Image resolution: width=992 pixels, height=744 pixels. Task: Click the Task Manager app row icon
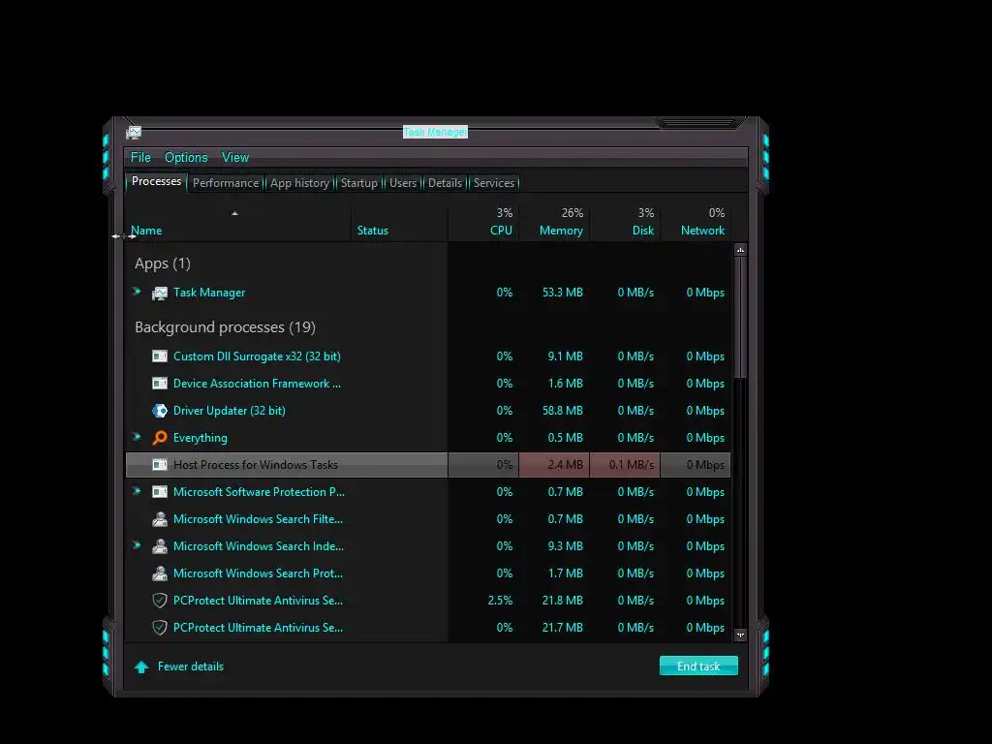[x=160, y=293]
